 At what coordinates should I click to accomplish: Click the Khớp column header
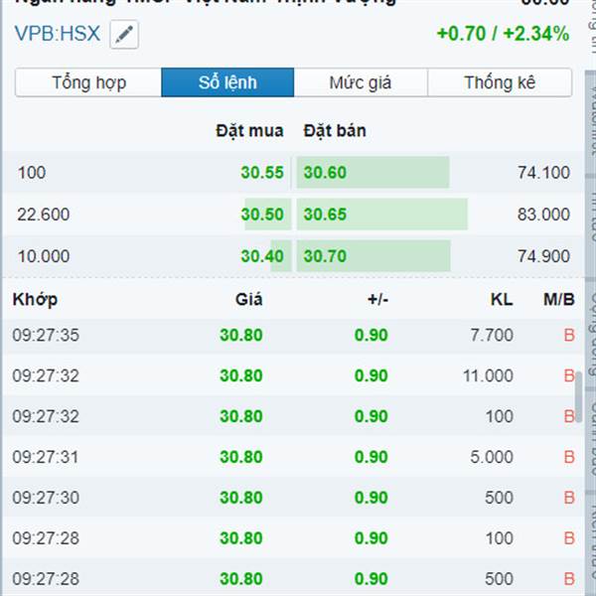35,300
